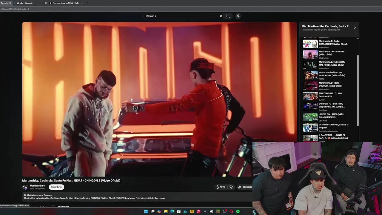Open the Apple Music taskbar icon
Screen dimensions: 382x215
point(198,211)
